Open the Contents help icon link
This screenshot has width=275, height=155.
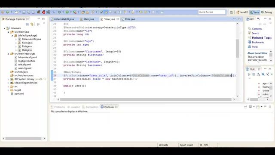tap(249, 29)
